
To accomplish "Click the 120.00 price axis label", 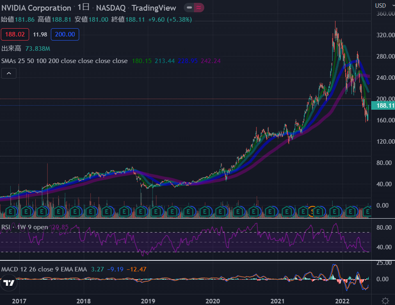I will (386, 142).
